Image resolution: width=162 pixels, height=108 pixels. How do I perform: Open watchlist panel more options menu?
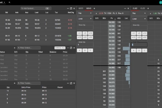[68, 8]
